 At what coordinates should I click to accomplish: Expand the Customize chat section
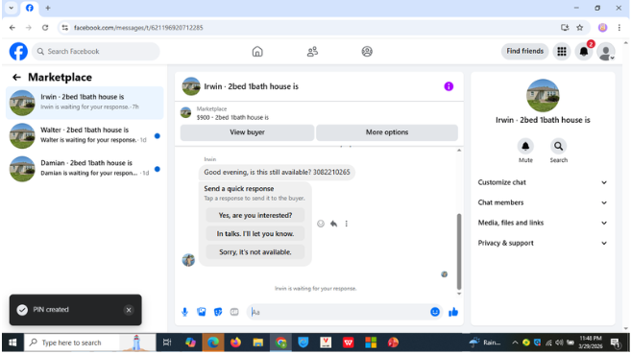543,182
